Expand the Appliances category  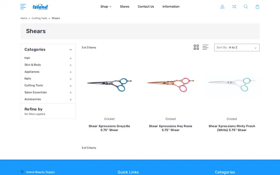tap(70, 72)
